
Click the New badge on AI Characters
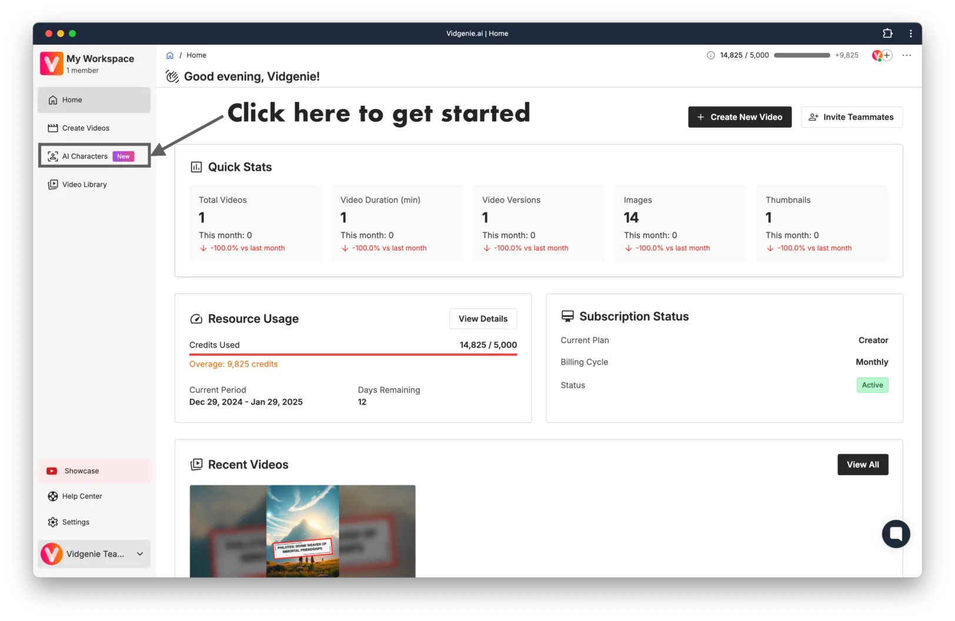(x=123, y=156)
